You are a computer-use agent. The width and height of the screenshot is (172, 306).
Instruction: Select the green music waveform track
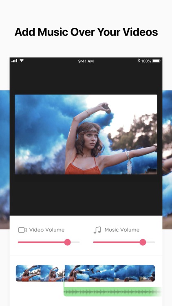(x=113, y=292)
